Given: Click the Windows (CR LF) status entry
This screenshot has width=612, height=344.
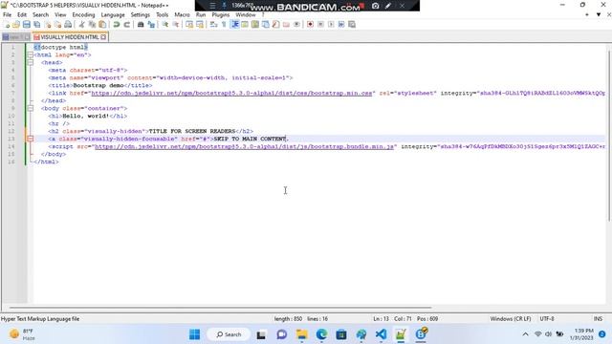Looking at the screenshot, I should 511,318.
